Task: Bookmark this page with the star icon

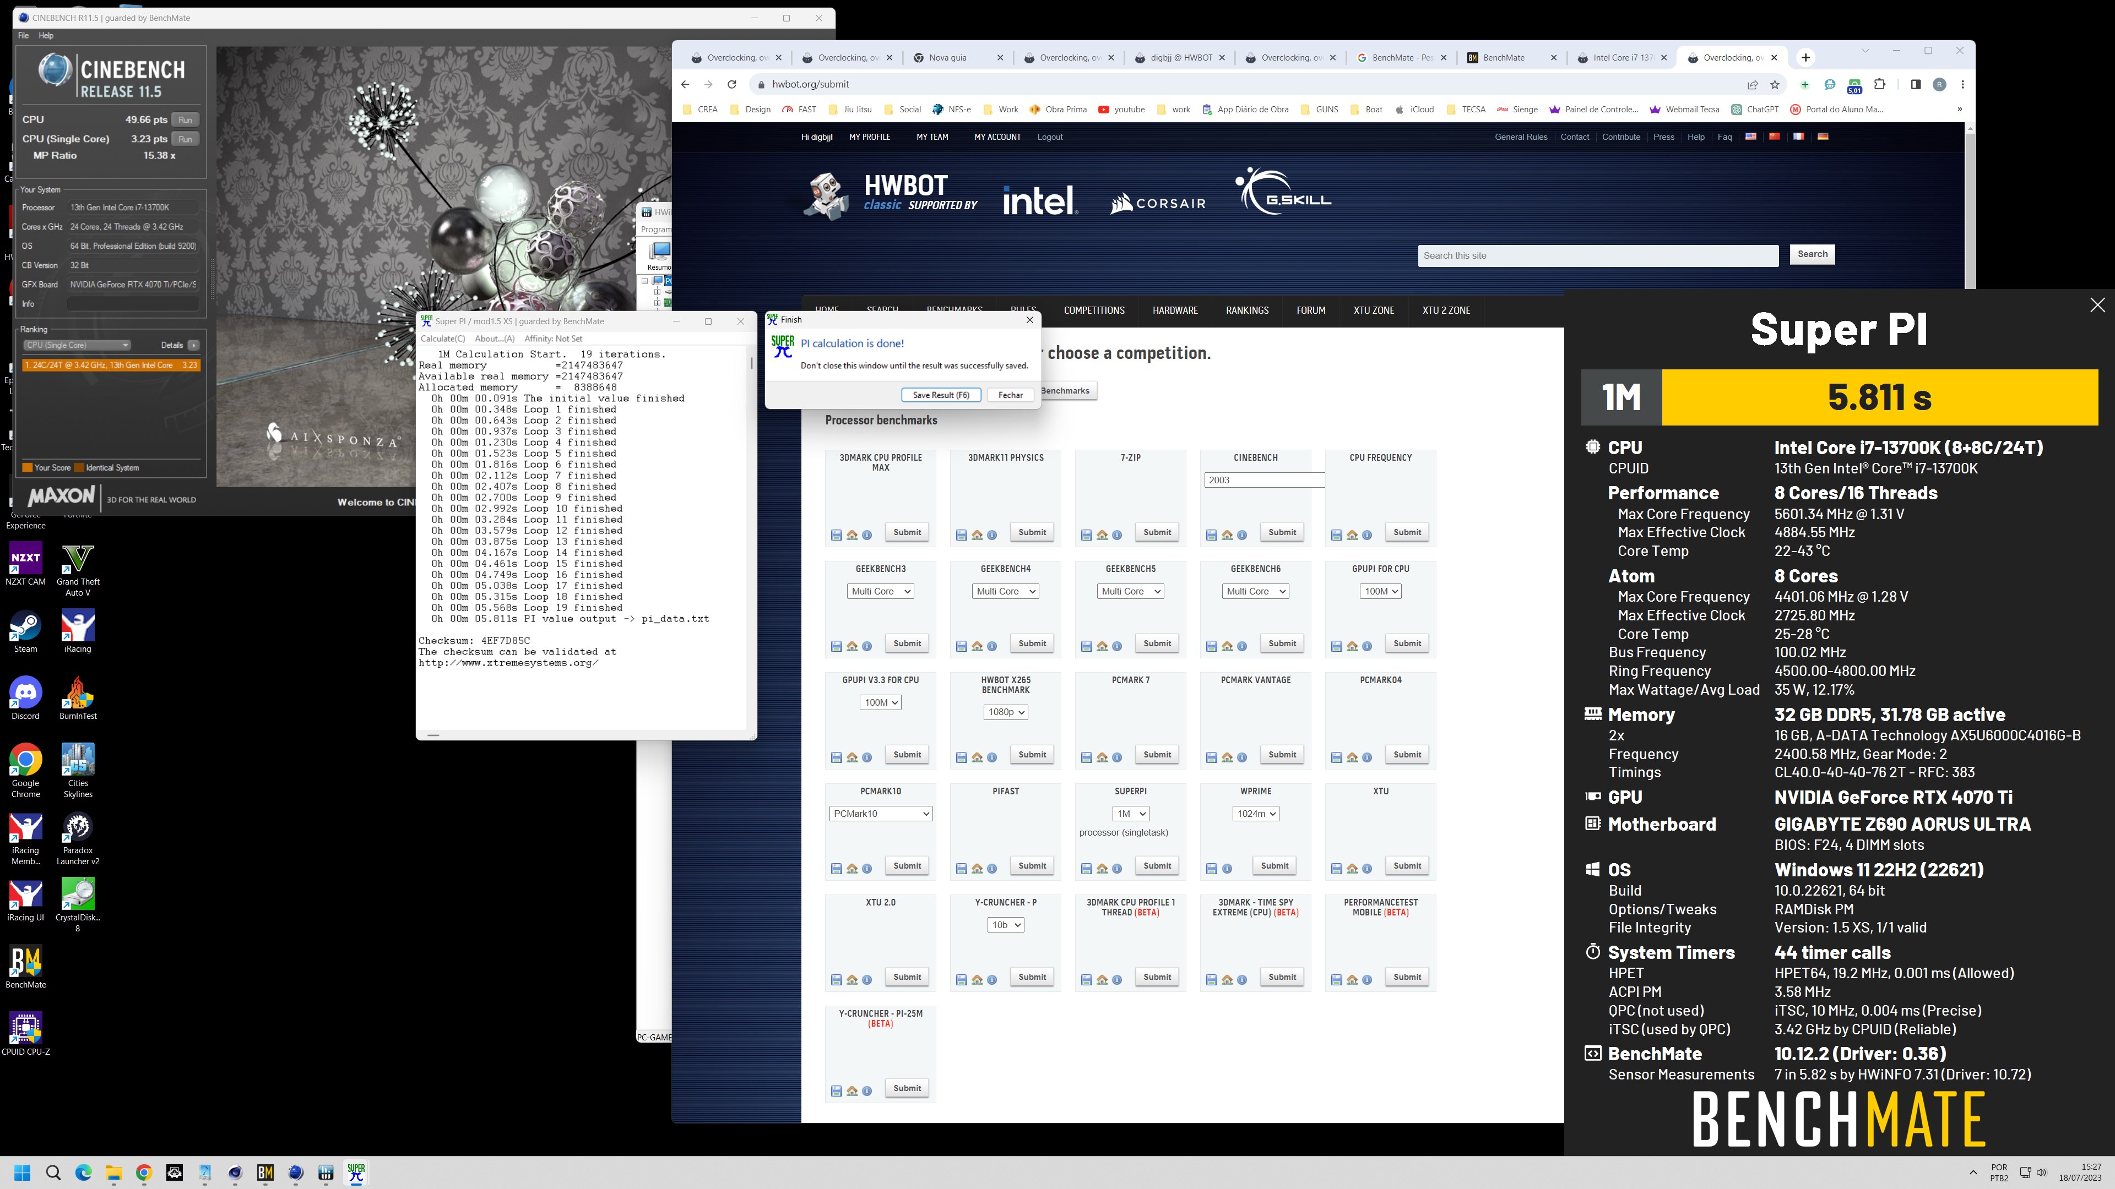Action: coord(1775,85)
